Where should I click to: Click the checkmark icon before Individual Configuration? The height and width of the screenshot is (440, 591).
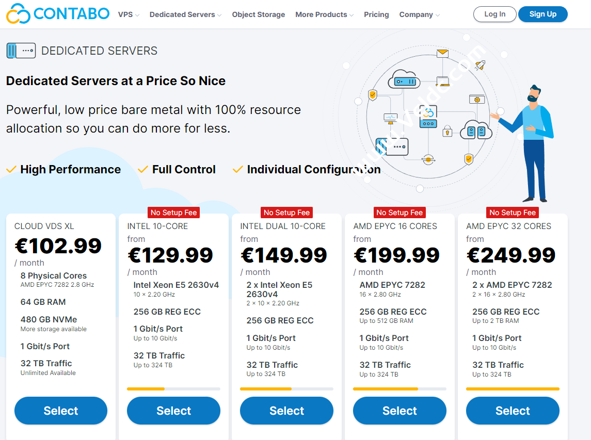238,169
